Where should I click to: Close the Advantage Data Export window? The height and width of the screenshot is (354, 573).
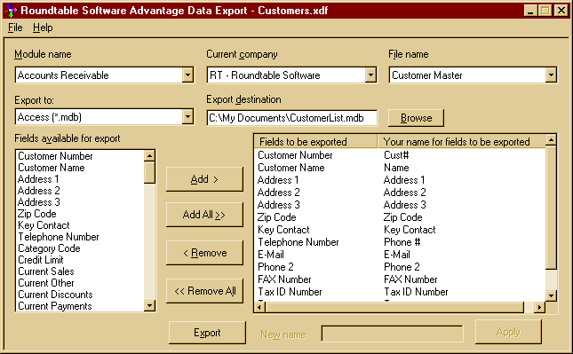tap(561, 11)
